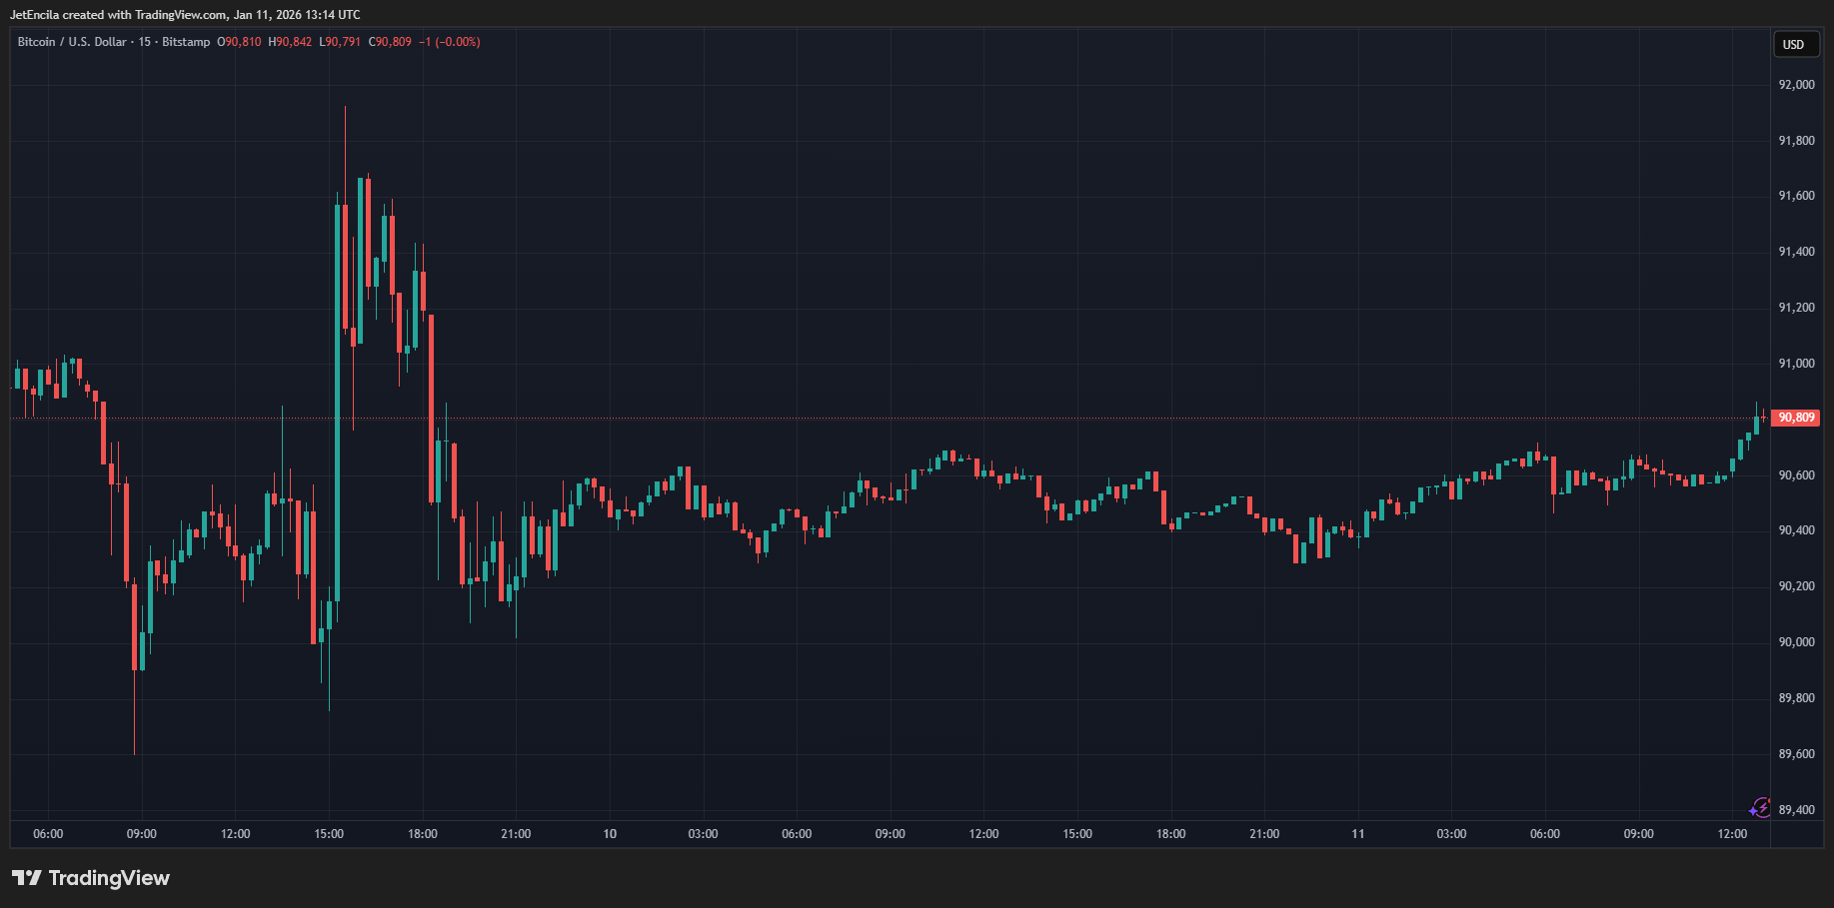Click the purple lightning bolt icon
Image resolution: width=1834 pixels, height=908 pixels.
point(1760,807)
